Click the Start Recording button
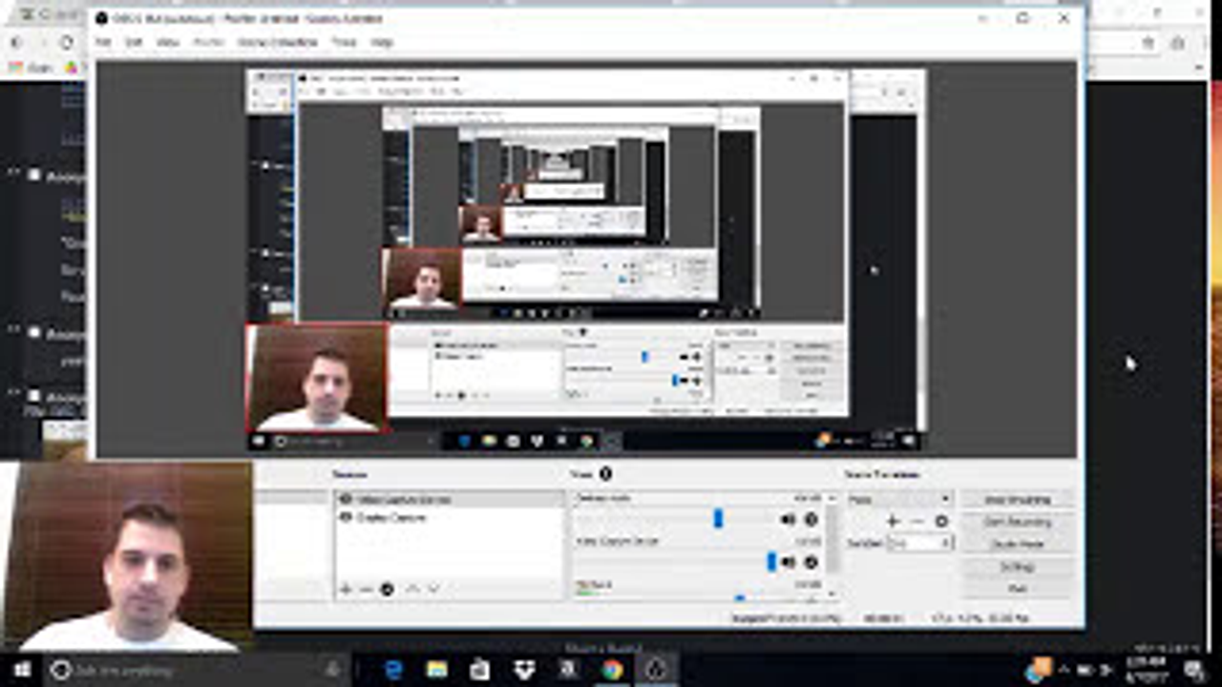Screen dimensions: 1222x687 [1017, 522]
